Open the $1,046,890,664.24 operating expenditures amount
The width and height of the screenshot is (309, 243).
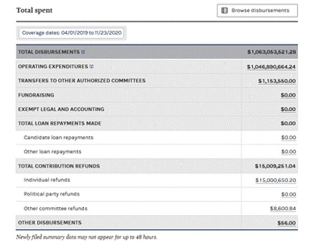[271, 66]
